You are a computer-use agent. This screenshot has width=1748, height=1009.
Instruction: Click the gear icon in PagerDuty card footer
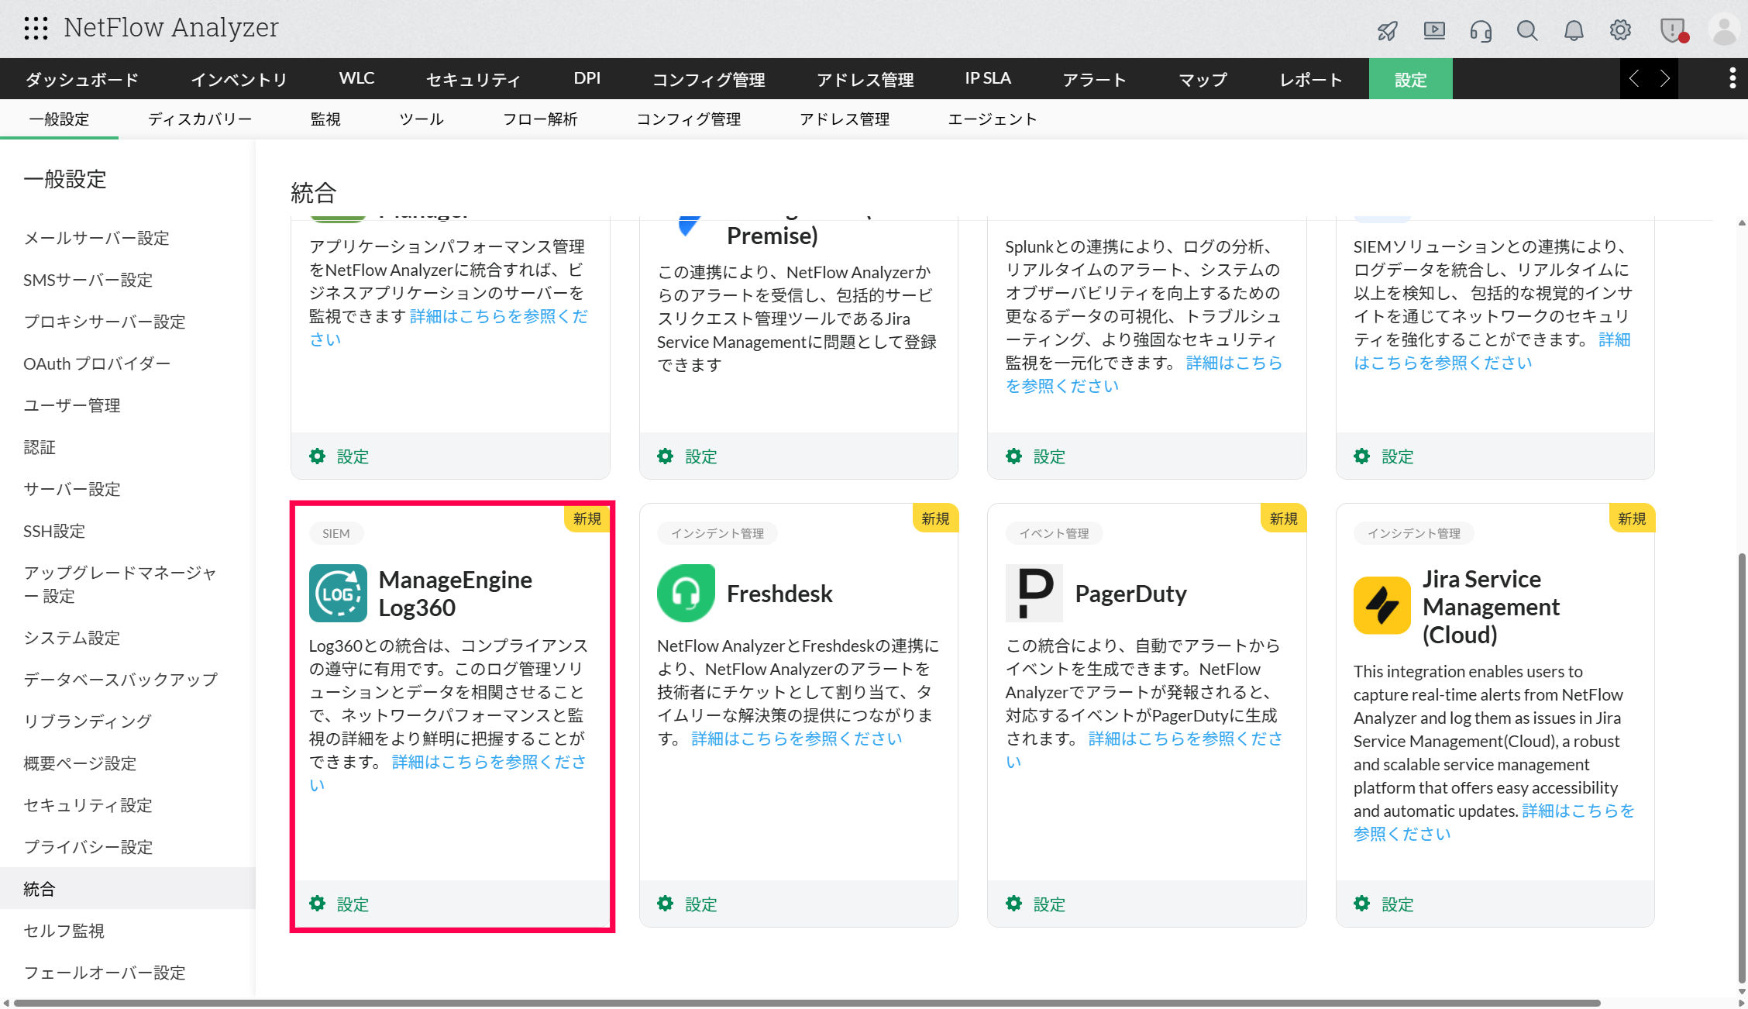pyautogui.click(x=1013, y=904)
